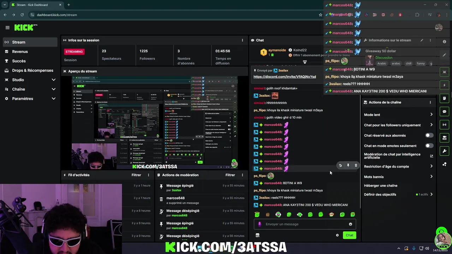Open Définir des objectifs panel
The height and width of the screenshot is (254, 452).
point(398,194)
